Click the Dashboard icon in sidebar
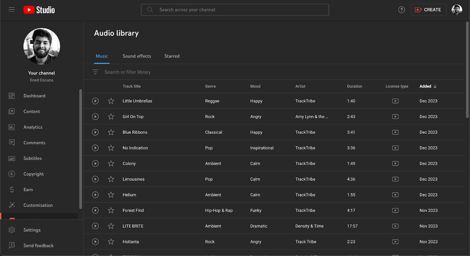 pos(12,96)
